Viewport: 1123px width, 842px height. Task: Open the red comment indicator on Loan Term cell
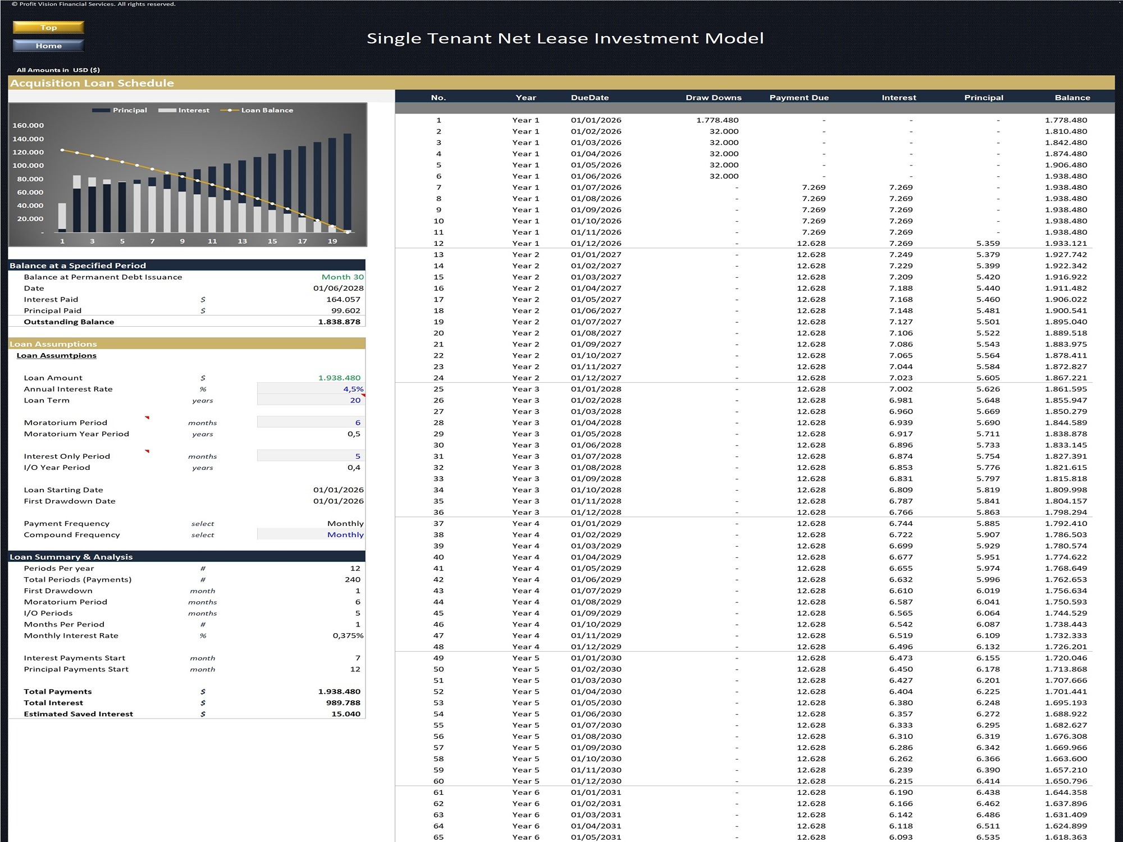tap(363, 396)
